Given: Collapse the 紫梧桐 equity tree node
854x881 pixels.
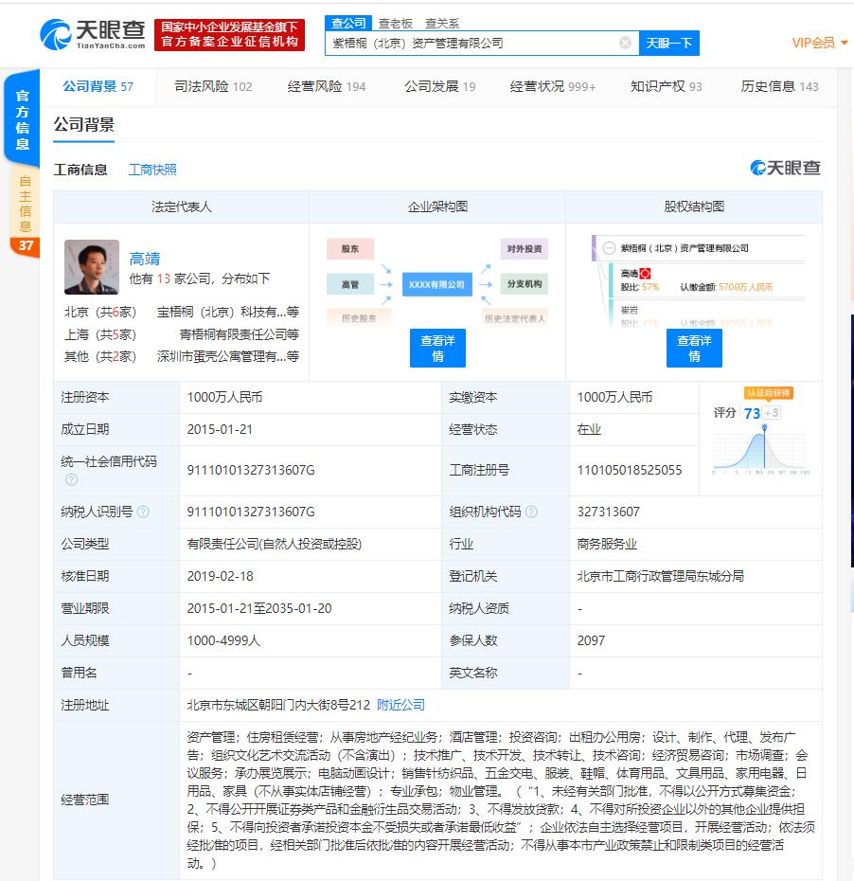Looking at the screenshot, I should pyautogui.click(x=609, y=248).
